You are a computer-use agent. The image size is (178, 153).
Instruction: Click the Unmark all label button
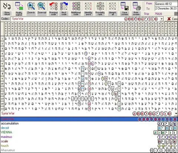[112, 13]
